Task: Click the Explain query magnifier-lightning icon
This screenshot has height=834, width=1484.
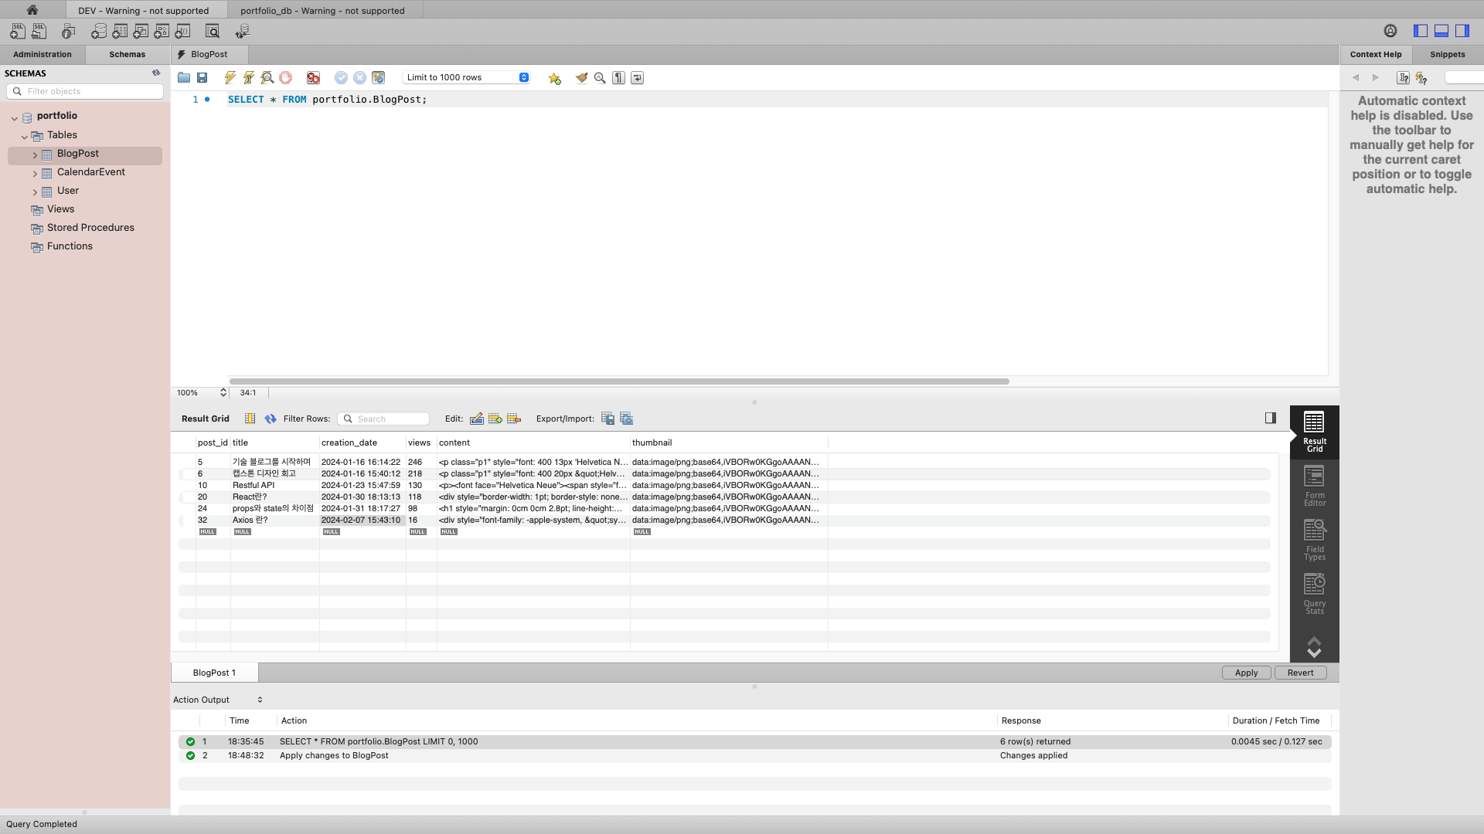Action: [x=267, y=78]
